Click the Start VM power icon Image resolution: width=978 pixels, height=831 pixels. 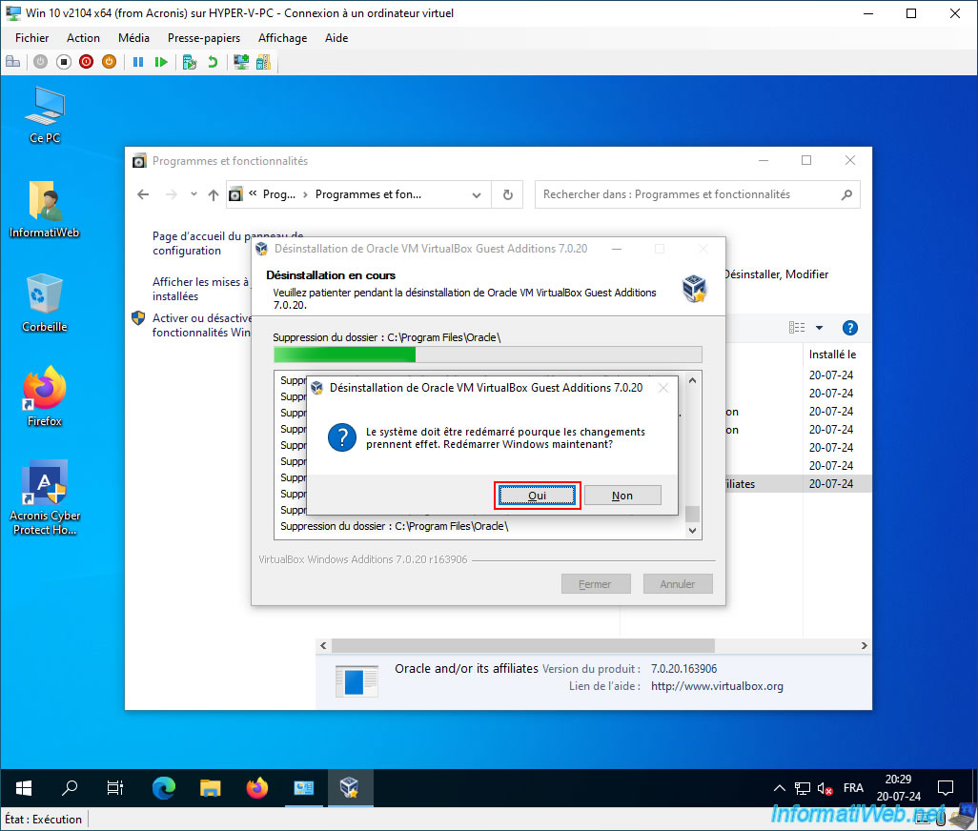[41, 62]
